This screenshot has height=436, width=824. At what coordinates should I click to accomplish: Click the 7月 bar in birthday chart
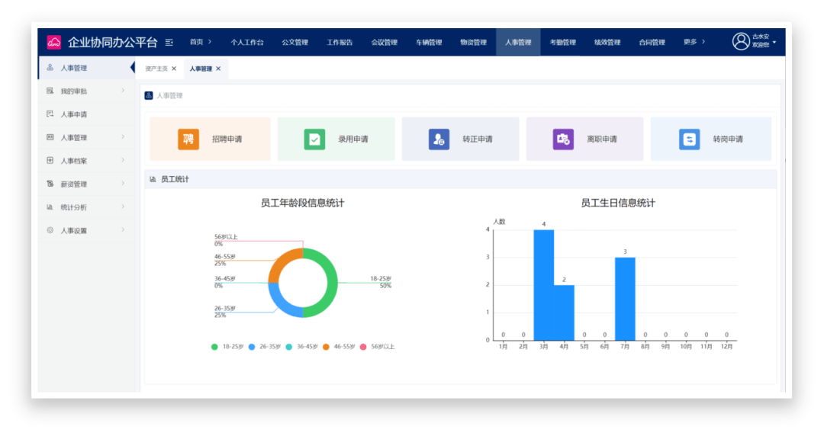625,299
